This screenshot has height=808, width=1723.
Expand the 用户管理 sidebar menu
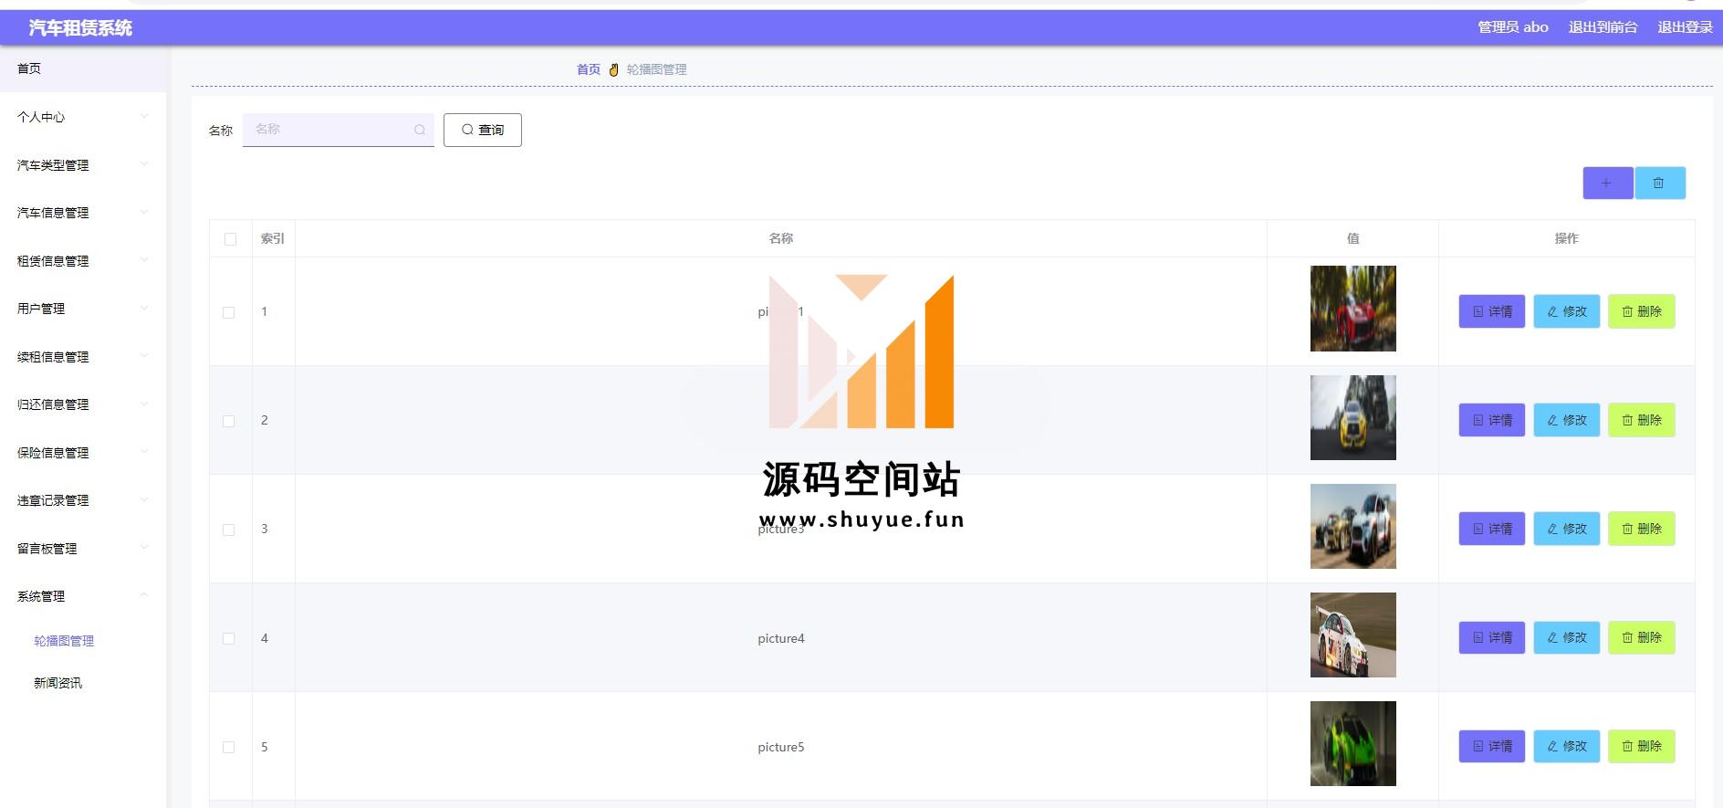coord(83,309)
